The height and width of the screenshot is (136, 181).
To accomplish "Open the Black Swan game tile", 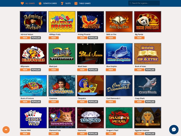I will point(90,54).
